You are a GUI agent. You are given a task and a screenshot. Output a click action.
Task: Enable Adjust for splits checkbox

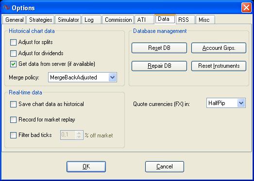[x=13, y=42]
